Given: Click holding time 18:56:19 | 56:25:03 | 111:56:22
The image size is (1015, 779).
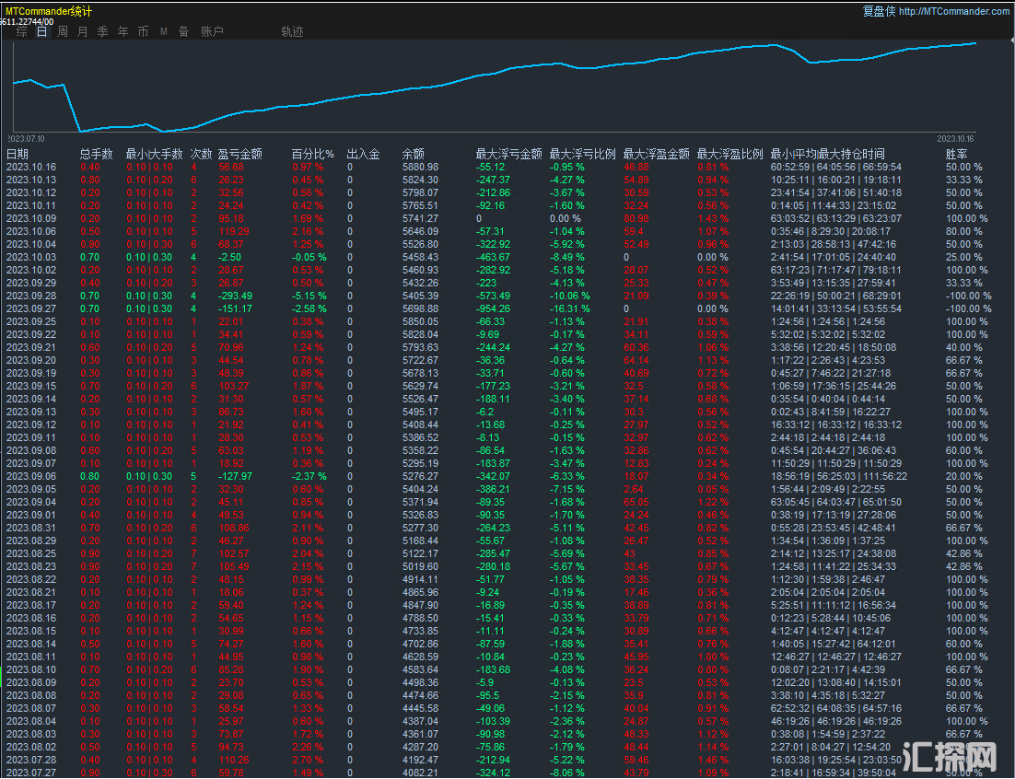Looking at the screenshot, I should pyautogui.click(x=839, y=476).
